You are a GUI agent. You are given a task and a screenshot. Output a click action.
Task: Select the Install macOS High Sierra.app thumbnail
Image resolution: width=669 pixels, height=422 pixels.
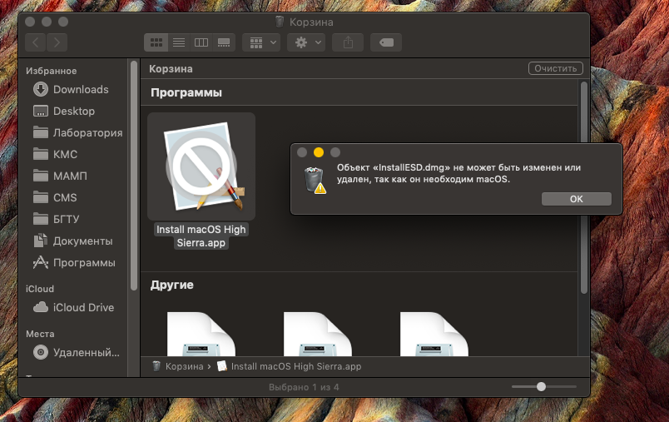201,166
